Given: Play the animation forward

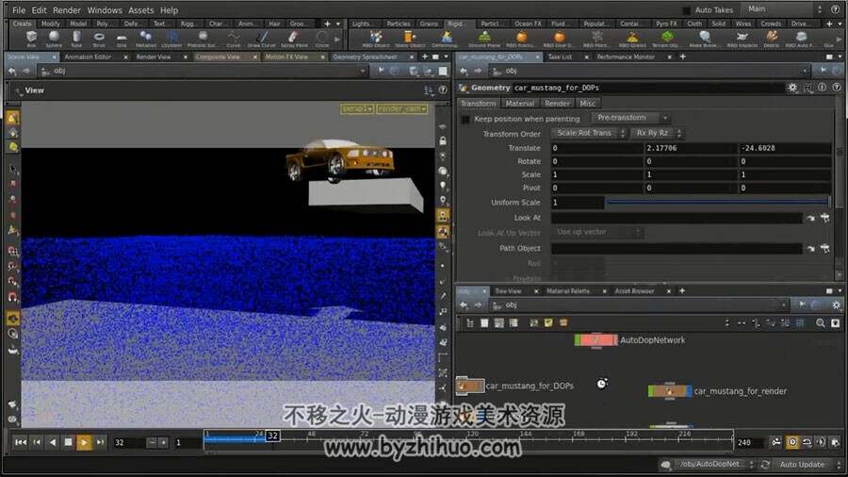Looking at the screenshot, I should pyautogui.click(x=84, y=442).
